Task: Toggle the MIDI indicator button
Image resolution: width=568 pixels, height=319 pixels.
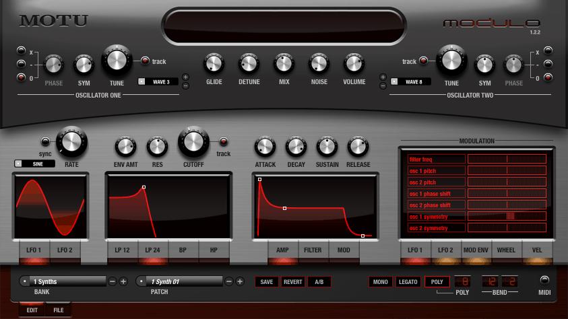Action: tap(544, 280)
